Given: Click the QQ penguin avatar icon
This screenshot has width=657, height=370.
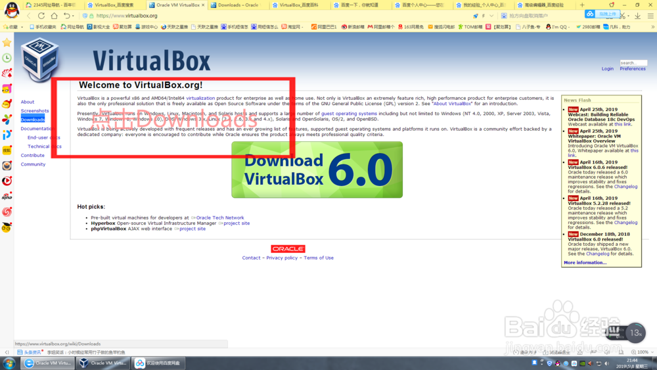Looking at the screenshot, I should point(11,10).
